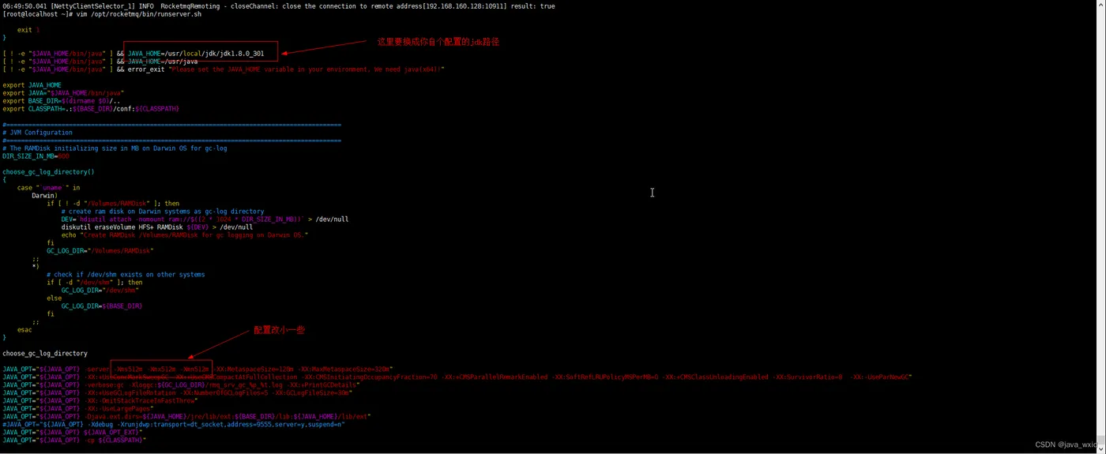Image resolution: width=1106 pixels, height=454 pixels.
Task: Click the commented #JAVA_OPT -Xdebug line
Action: [174, 424]
